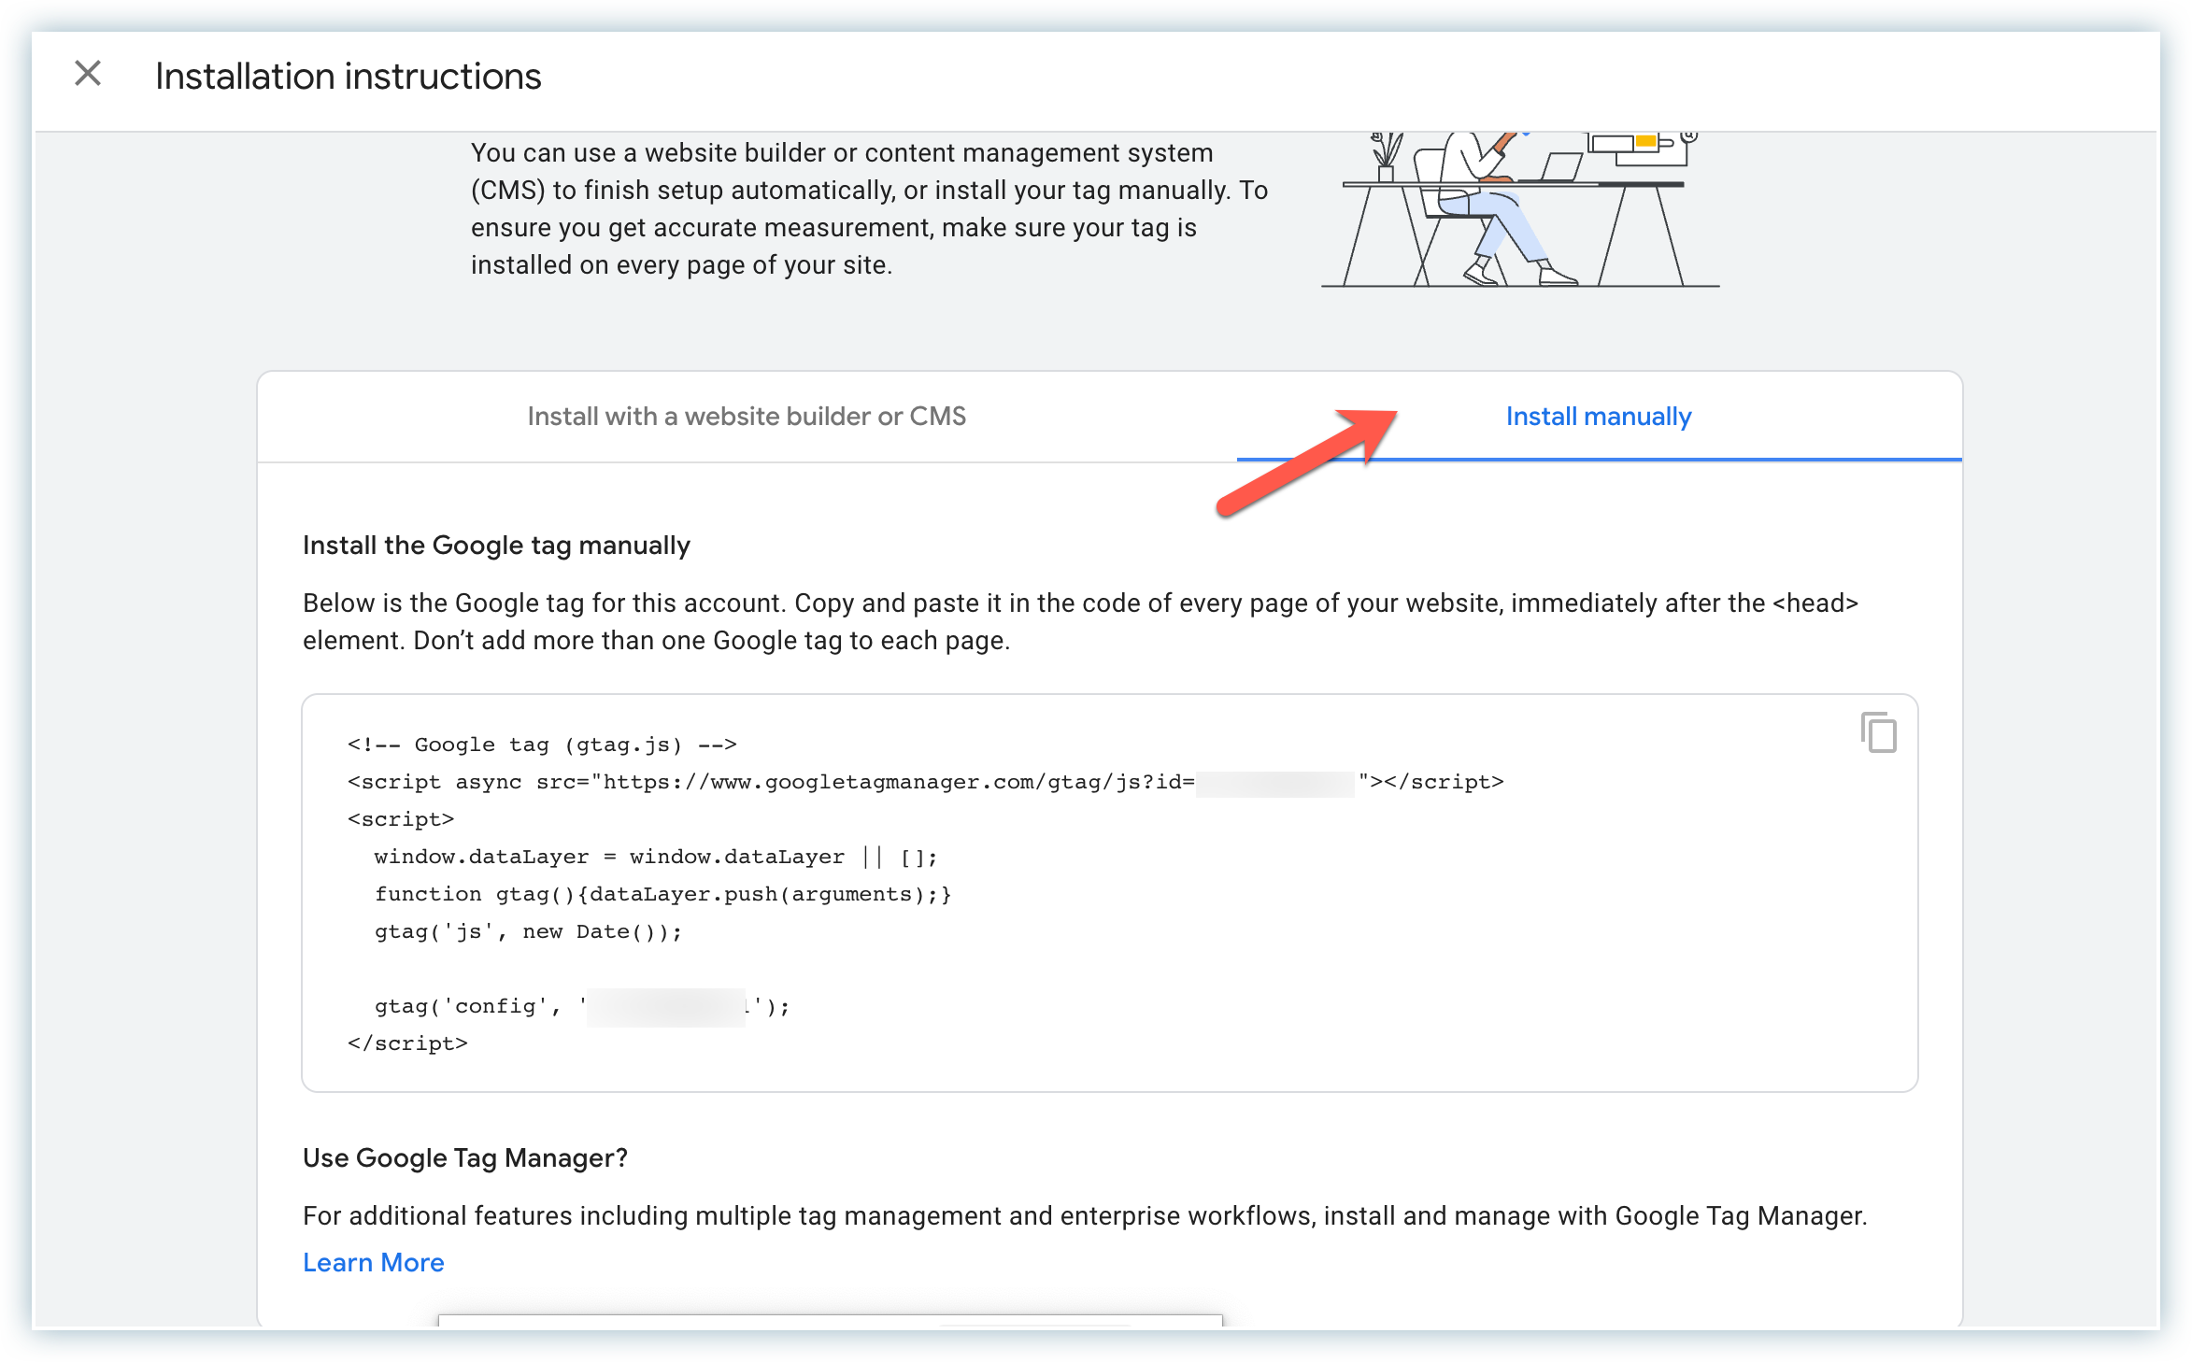Switch to Install with a website builder tab
Viewport: 2192px width, 1362px height.
(x=746, y=417)
